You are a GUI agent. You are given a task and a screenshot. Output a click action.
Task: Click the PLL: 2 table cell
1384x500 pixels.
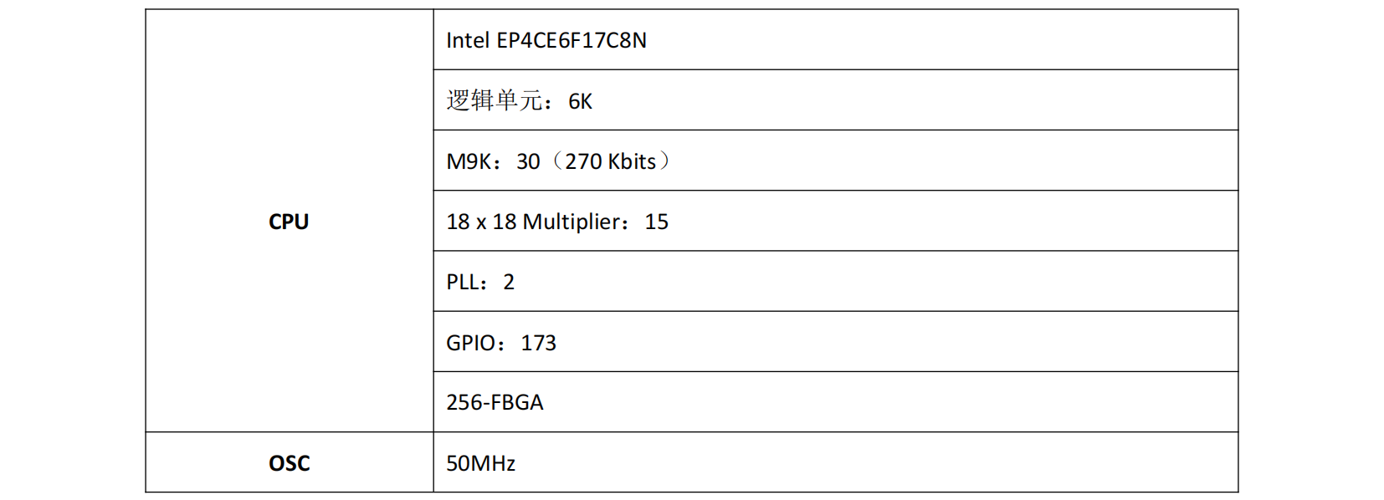(x=836, y=282)
